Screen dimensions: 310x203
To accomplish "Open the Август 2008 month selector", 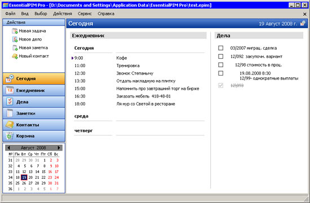I will tap(33, 148).
